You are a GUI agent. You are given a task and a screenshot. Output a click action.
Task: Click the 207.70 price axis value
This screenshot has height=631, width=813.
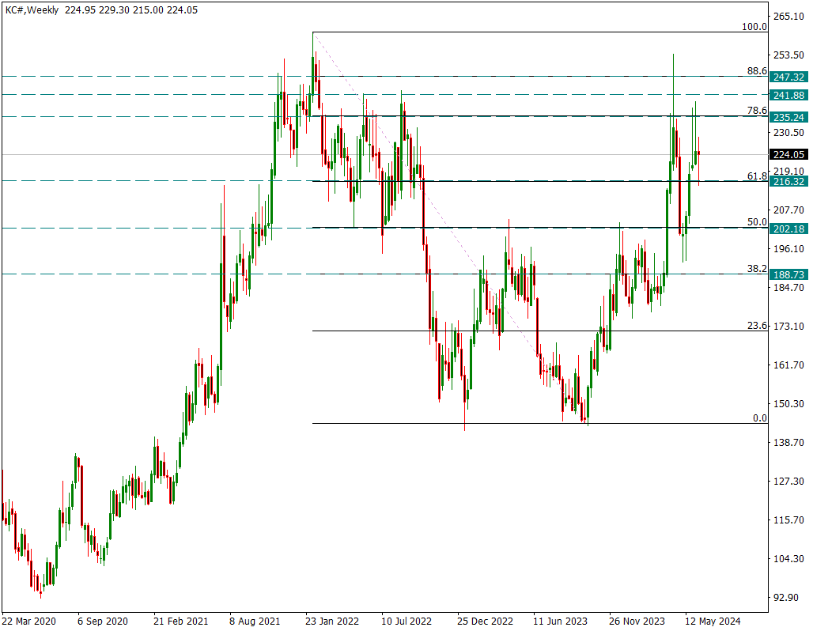[x=788, y=210]
